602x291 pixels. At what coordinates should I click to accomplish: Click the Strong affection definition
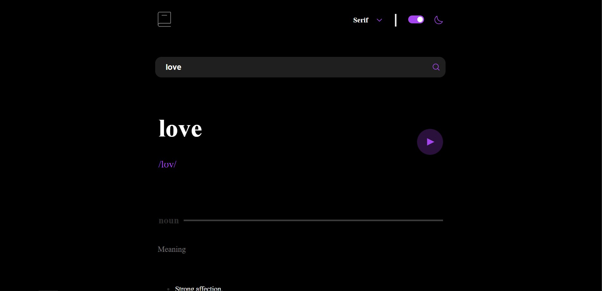pos(199,288)
